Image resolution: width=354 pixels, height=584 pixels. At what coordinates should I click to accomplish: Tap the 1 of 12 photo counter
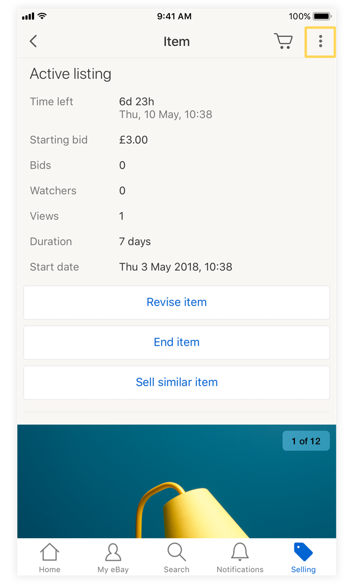tap(306, 441)
